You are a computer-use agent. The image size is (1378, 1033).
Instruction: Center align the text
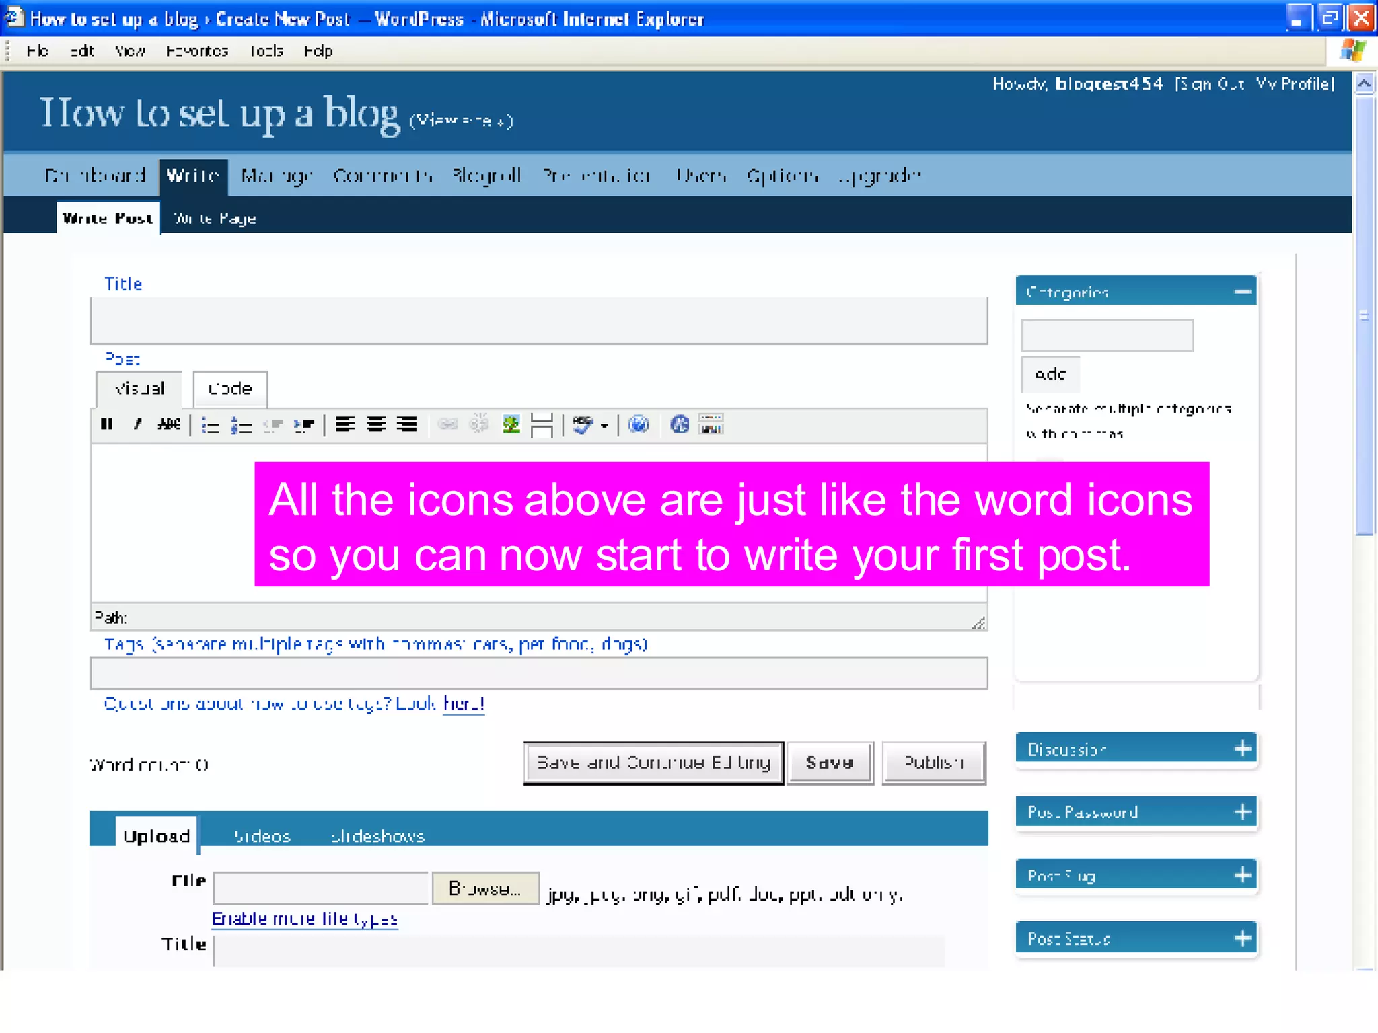pyautogui.click(x=376, y=424)
